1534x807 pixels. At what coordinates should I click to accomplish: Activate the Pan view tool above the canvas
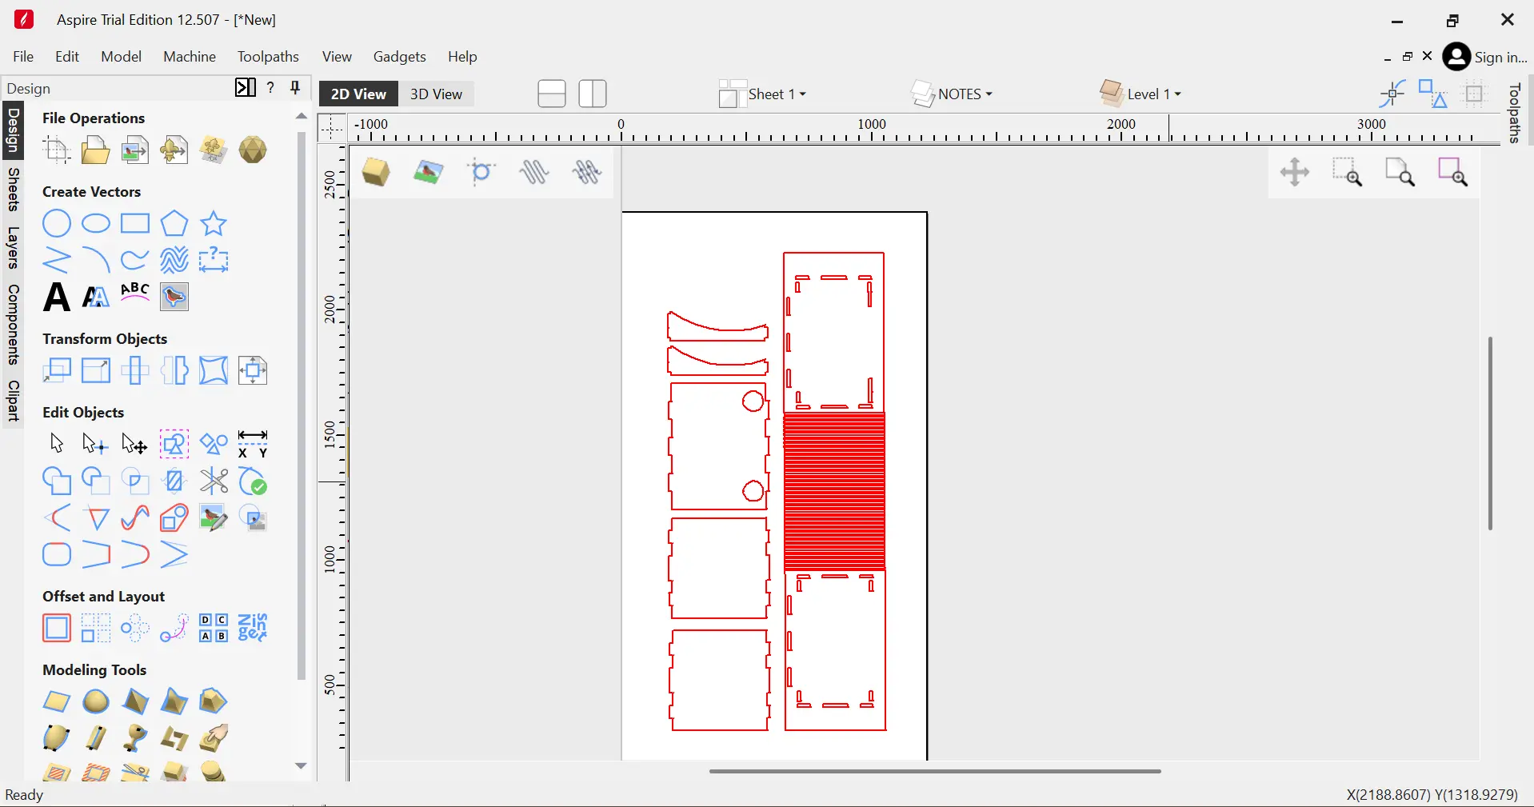(x=1294, y=172)
